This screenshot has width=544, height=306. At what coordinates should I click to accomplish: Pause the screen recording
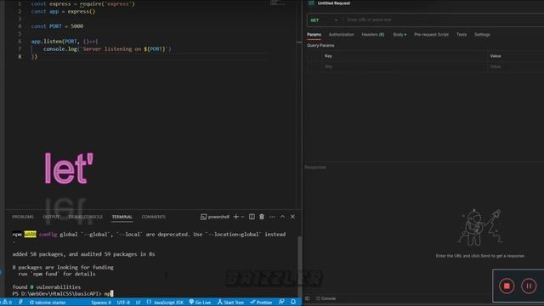[529, 286]
